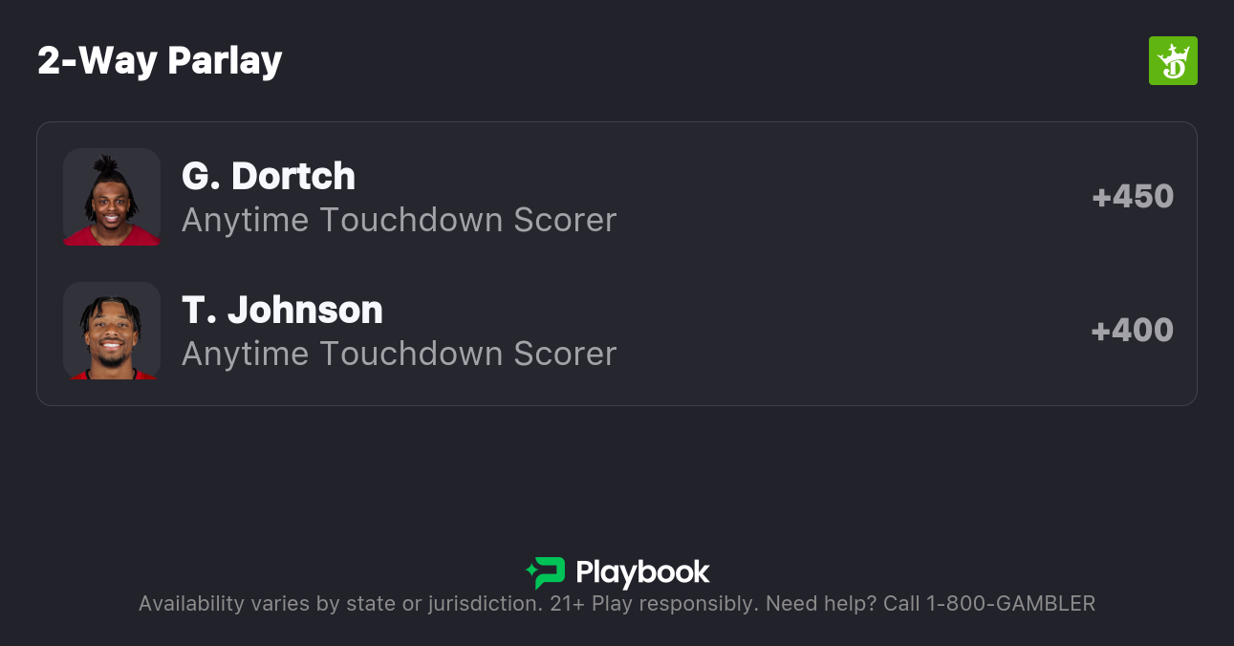Click the 2-Way Parlay heading

160,61
